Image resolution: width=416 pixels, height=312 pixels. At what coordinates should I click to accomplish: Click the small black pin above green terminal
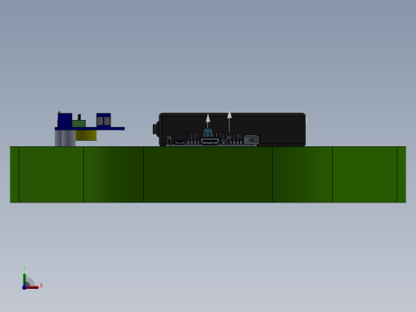[x=79, y=118]
